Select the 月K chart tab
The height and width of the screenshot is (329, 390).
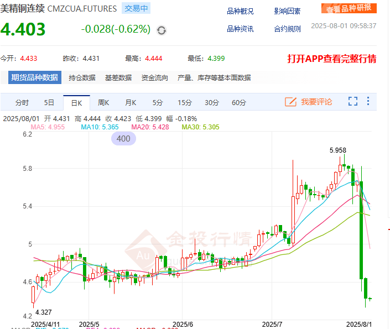(x=131, y=102)
